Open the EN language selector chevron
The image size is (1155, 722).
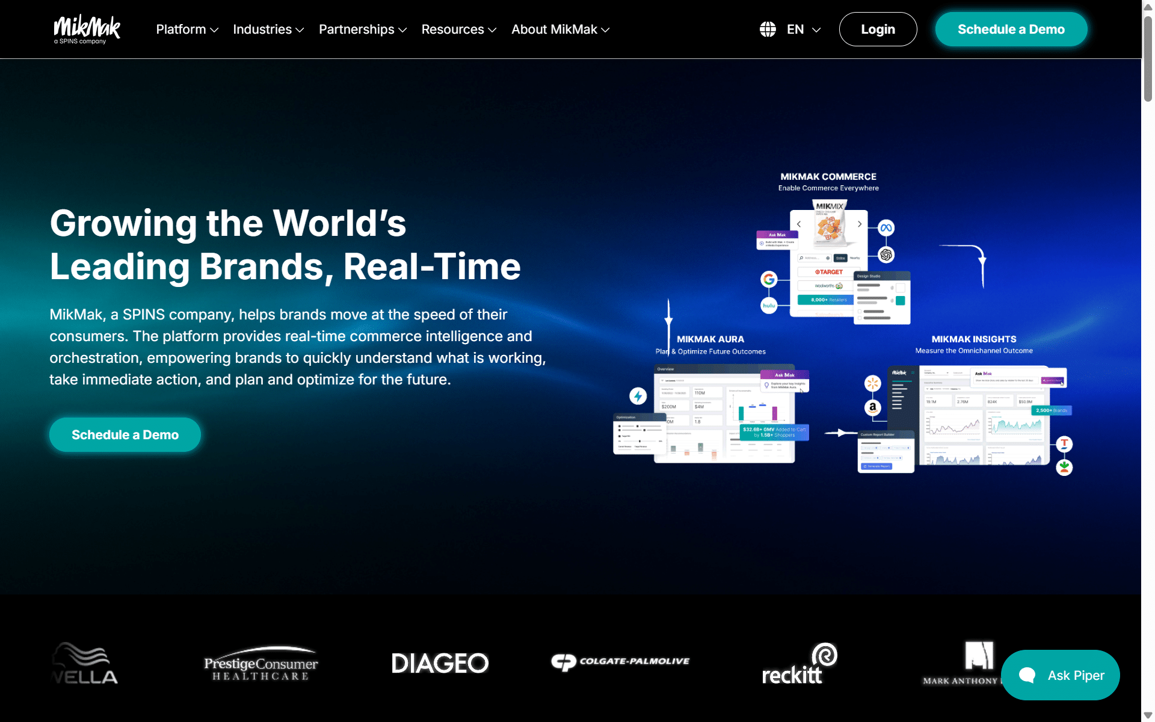tap(816, 29)
